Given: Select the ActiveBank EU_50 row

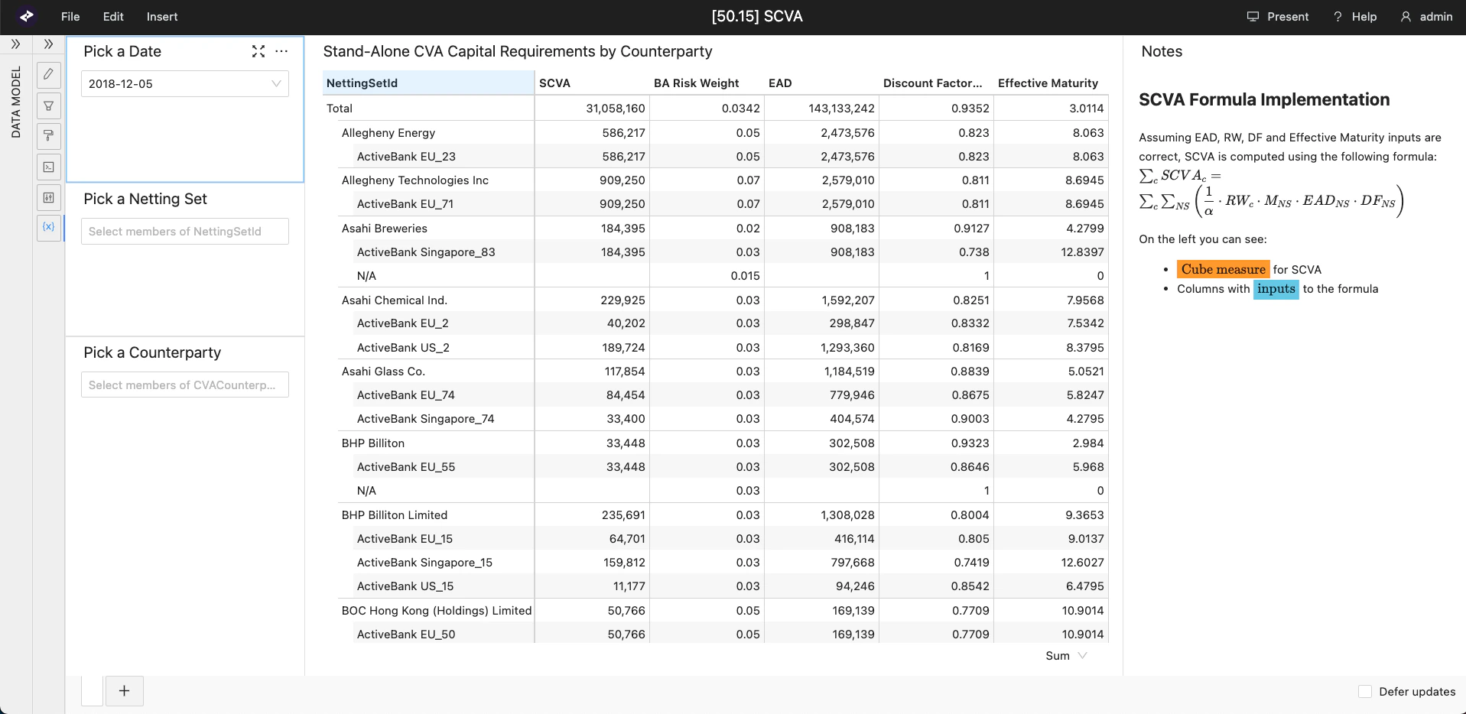Looking at the screenshot, I should (x=406, y=634).
